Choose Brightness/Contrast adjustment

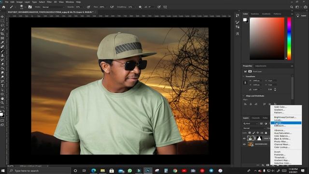point(286,117)
